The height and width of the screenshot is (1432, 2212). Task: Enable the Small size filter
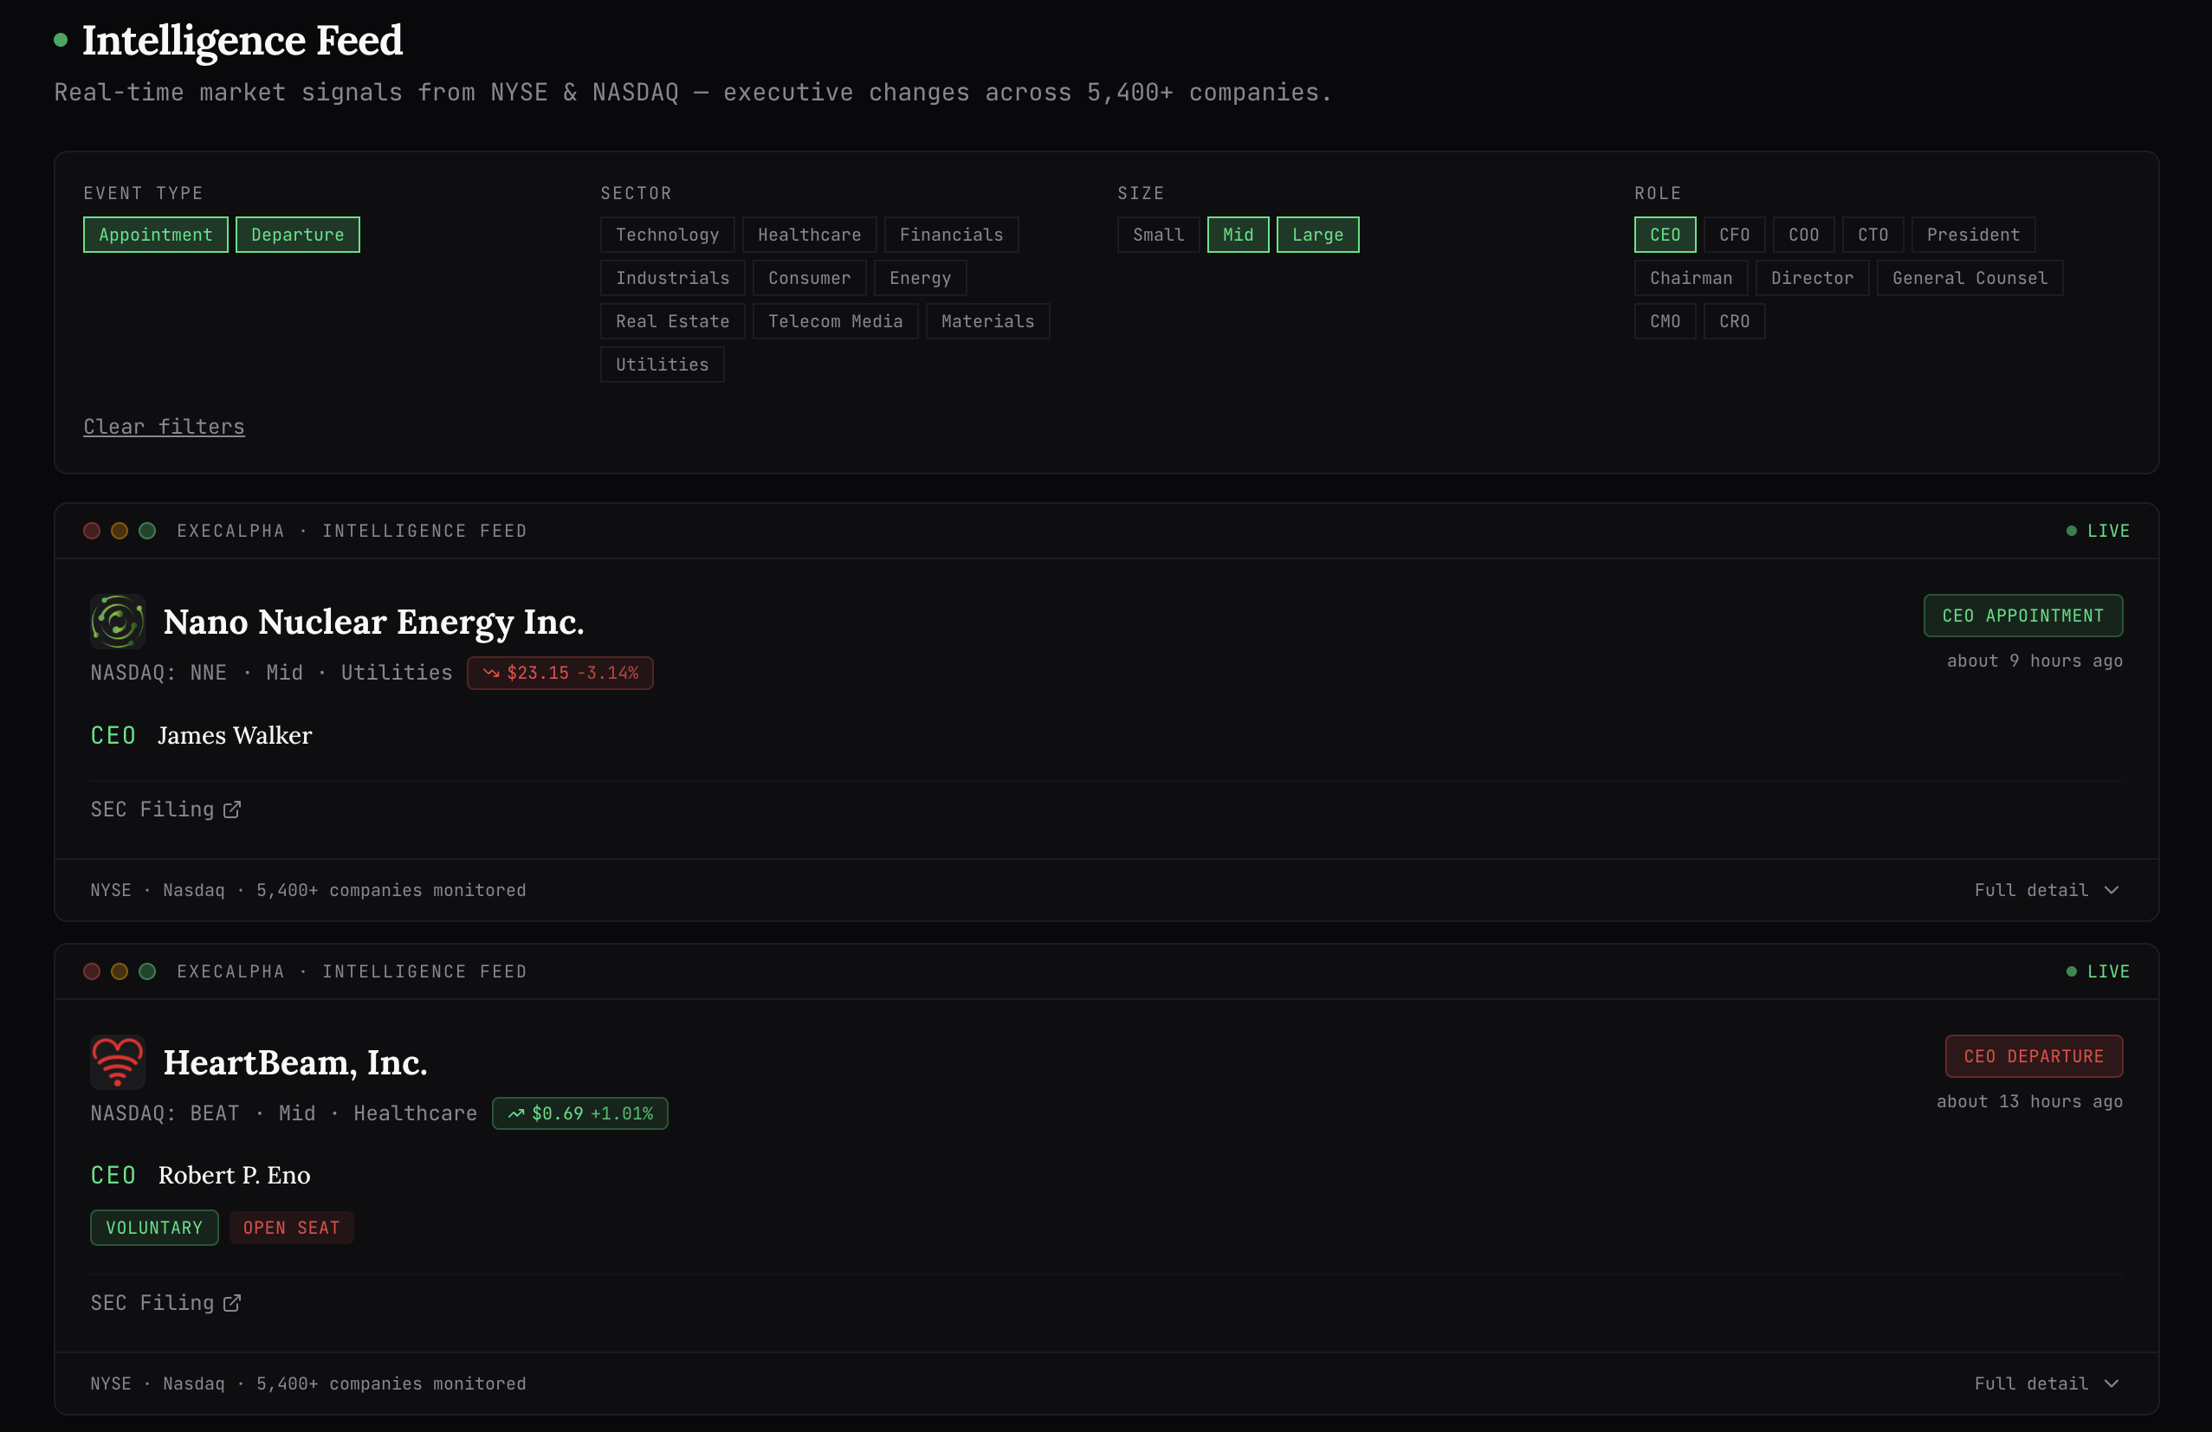[x=1158, y=234]
